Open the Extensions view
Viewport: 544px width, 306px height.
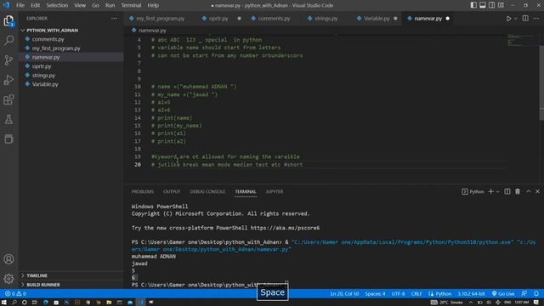(x=8, y=100)
